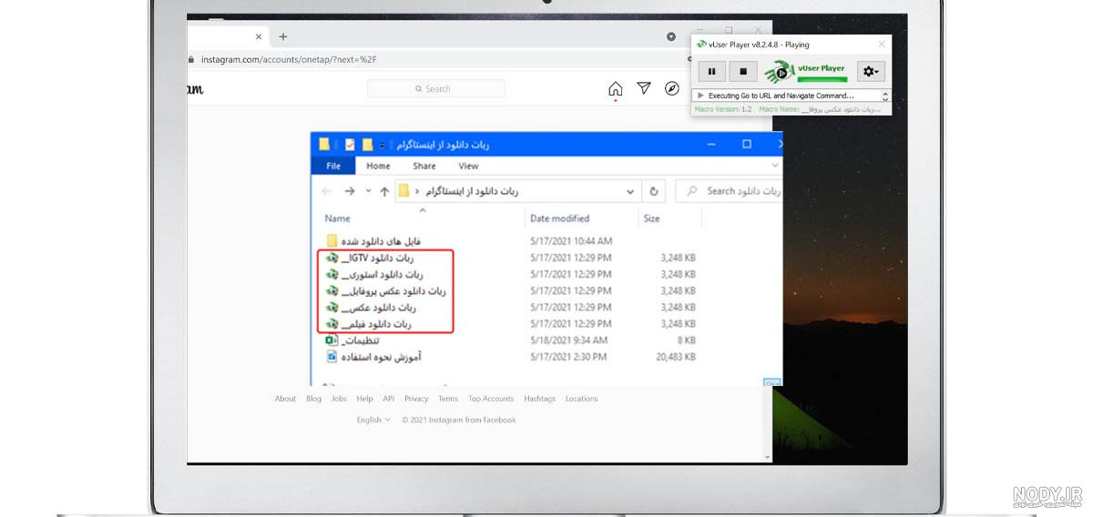Open the quick access toolbar customize dropdown
Screen dimensions: 1093x517
pos(382,145)
